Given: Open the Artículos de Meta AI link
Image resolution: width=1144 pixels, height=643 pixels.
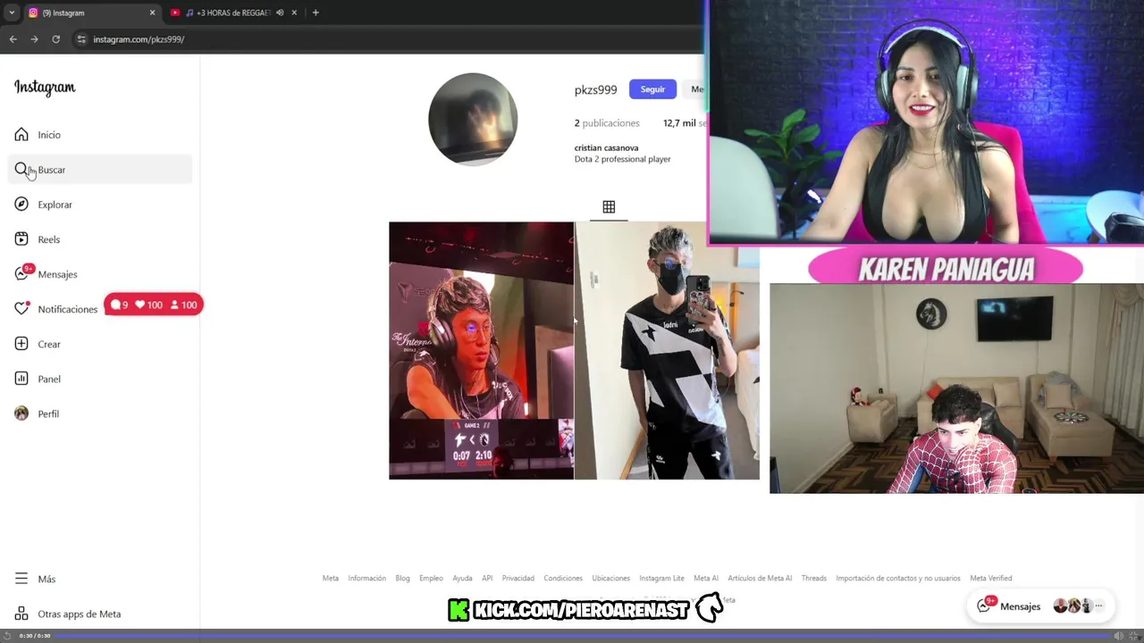Looking at the screenshot, I should 760,579.
